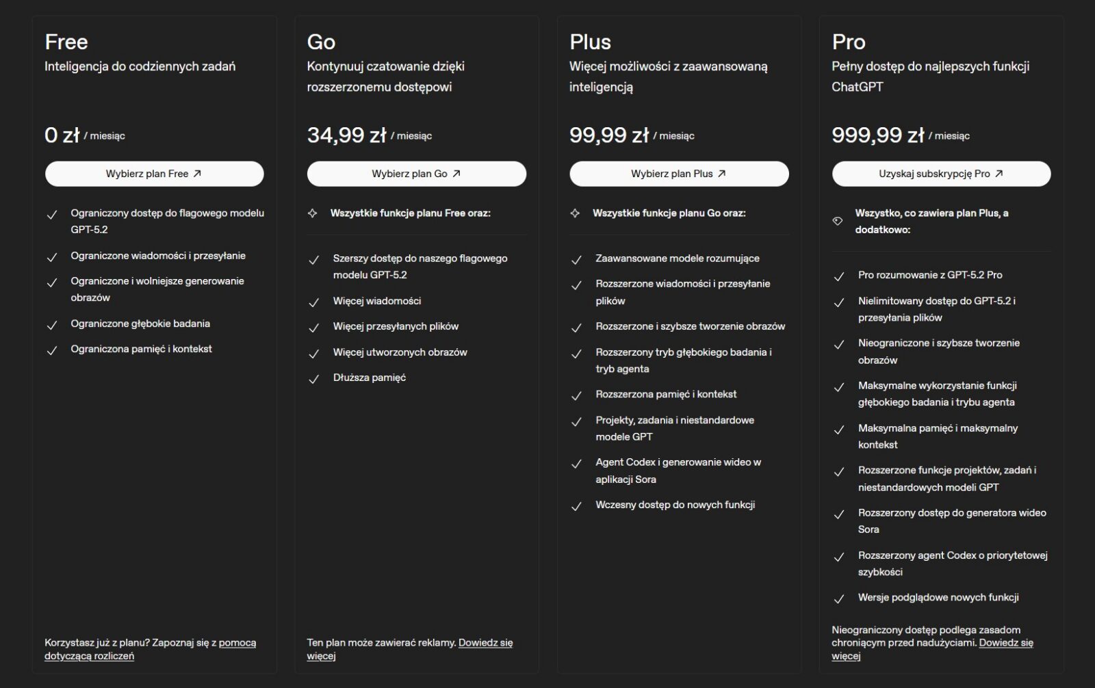This screenshot has width=1095, height=688.
Task: Click the checkmark beside 'Ograniczona pamięć i kontekst'
Action: tap(51, 350)
